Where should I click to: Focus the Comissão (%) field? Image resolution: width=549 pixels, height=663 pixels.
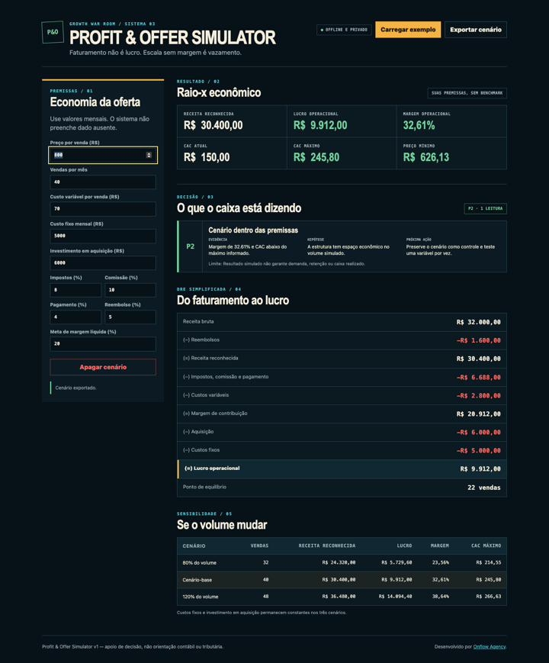(x=130, y=290)
